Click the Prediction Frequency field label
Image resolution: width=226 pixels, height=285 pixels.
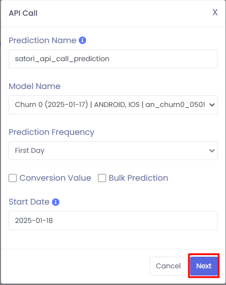pyautogui.click(x=52, y=132)
